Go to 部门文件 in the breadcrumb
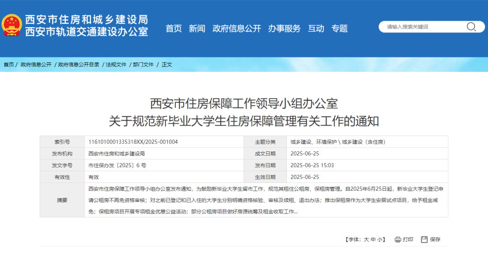Screen dimensions: 488x253 [x=143, y=65]
